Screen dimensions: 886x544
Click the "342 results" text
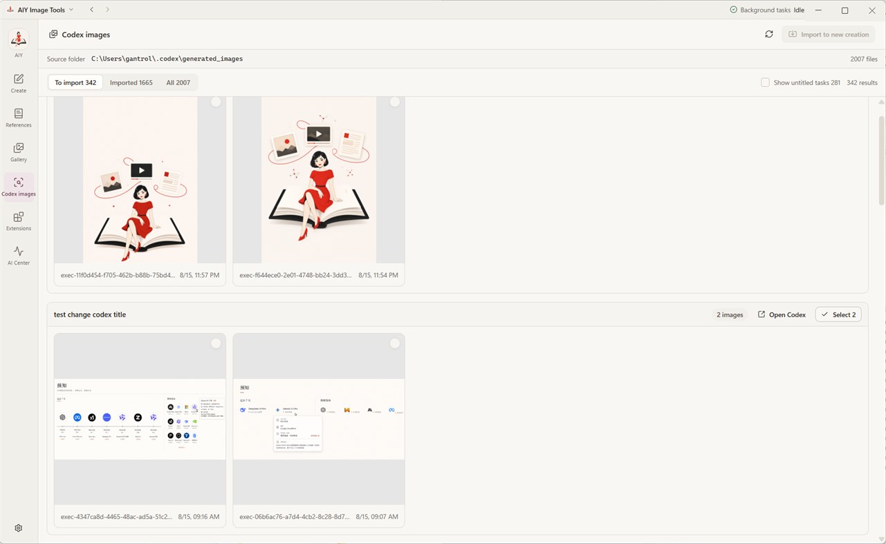pos(862,82)
